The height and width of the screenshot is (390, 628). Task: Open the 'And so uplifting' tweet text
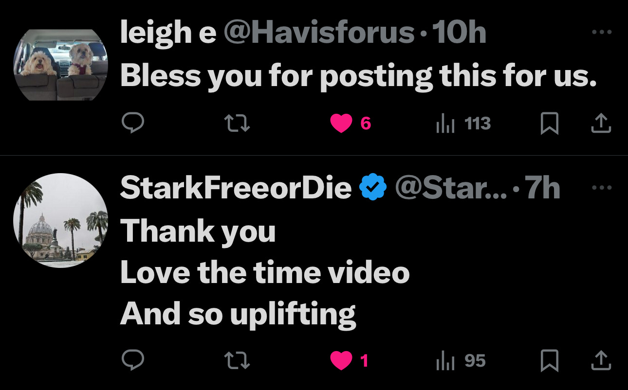[238, 314]
